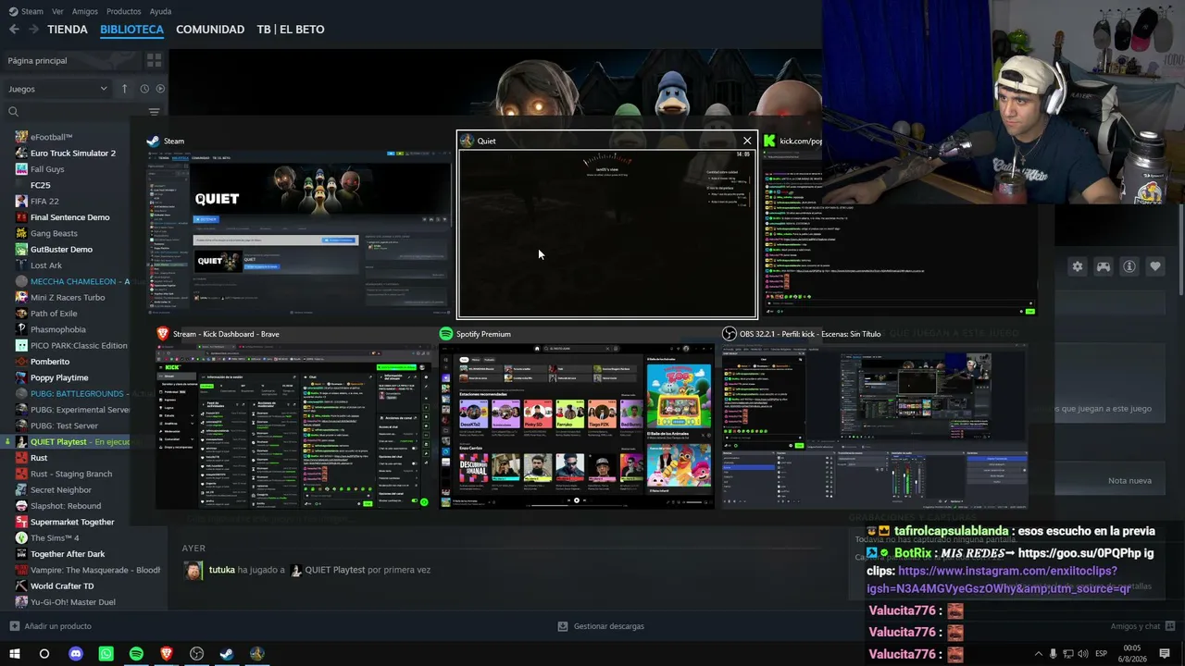Select Phasmophobia in the game list
Screen dimensions: 1185x666
[58, 329]
